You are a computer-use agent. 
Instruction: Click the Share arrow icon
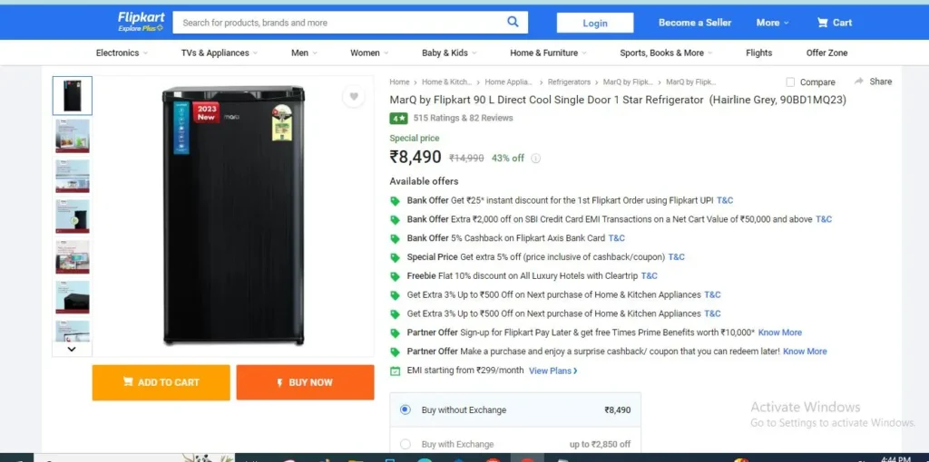pos(859,81)
